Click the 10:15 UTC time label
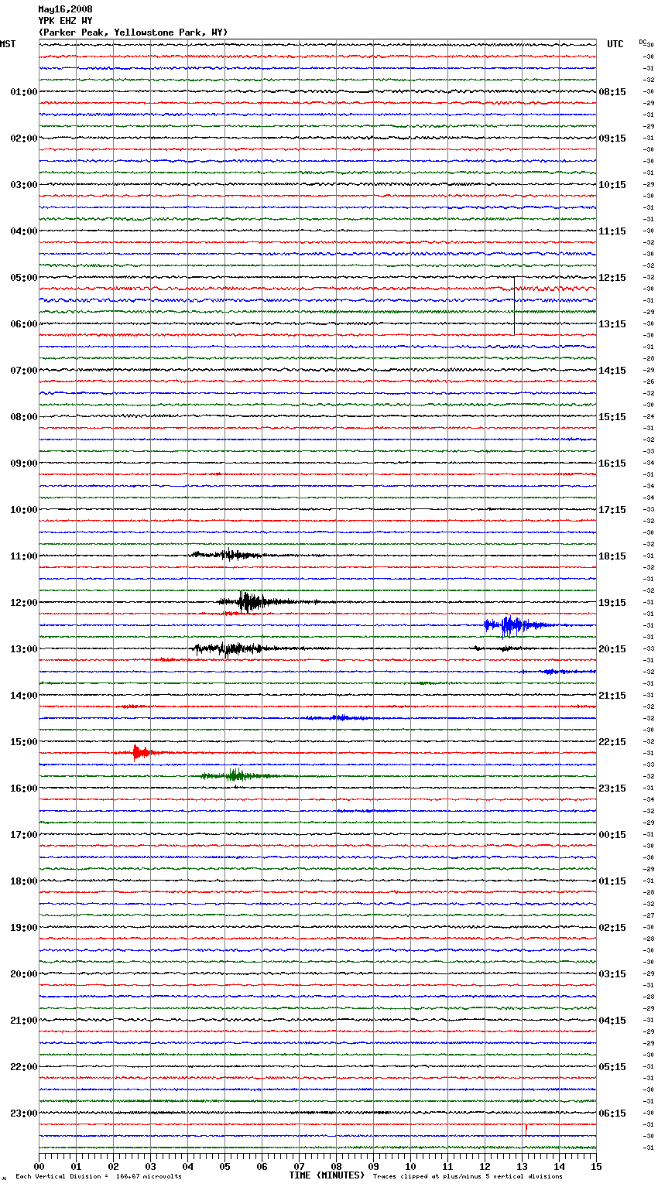658x1187 pixels. tap(612, 185)
